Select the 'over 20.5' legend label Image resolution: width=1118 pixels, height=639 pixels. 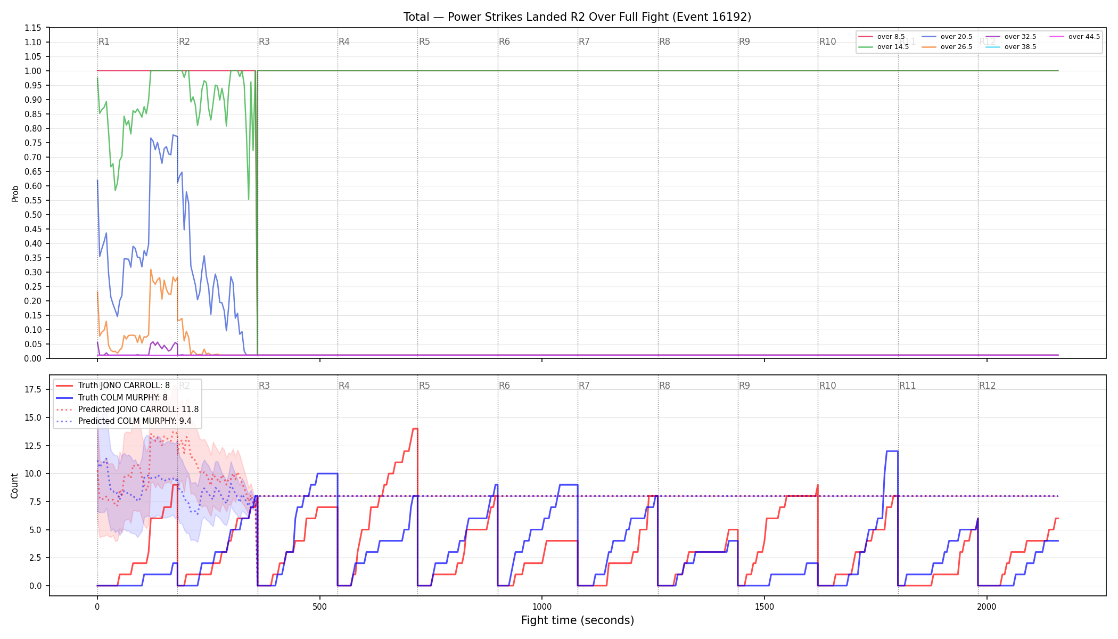click(x=956, y=37)
